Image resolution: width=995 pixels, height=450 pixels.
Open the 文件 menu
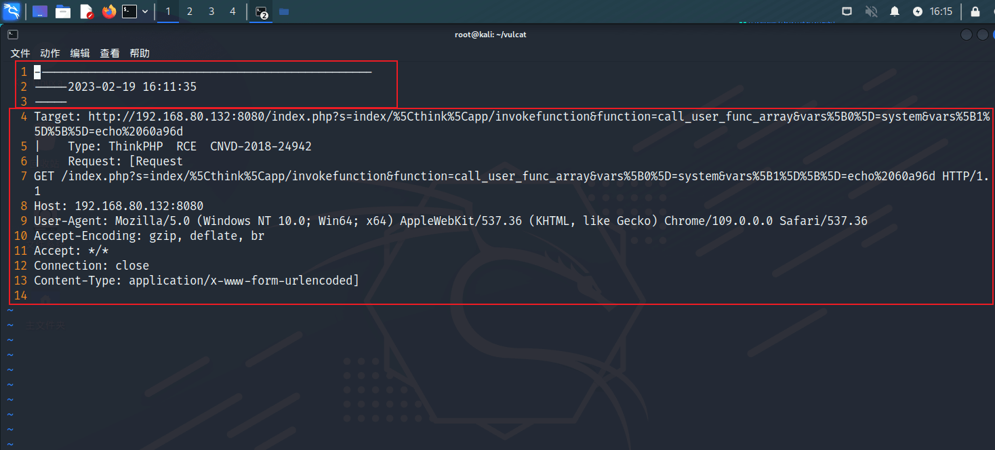[x=20, y=53]
